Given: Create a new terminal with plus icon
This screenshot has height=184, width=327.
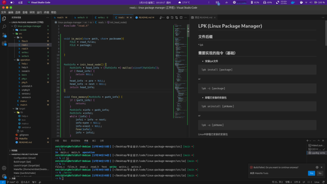Looking at the screenshot, I should point(307,141).
